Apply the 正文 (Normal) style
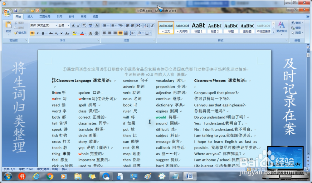The width and height of the screenshot is (312, 183). tap(166, 28)
